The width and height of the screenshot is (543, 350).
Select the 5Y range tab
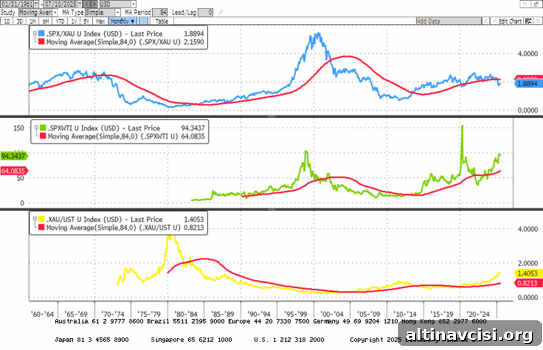click(x=86, y=21)
